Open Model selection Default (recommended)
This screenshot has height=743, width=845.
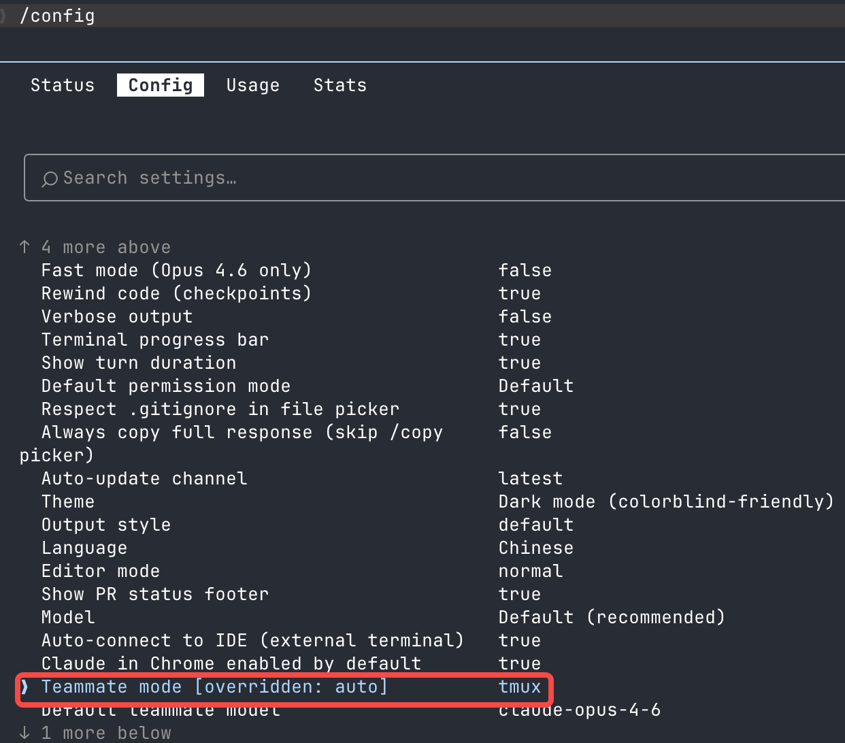[612, 617]
